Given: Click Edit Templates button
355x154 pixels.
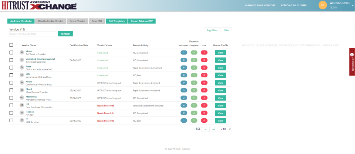Looking at the screenshot, I should (x=116, y=21).
